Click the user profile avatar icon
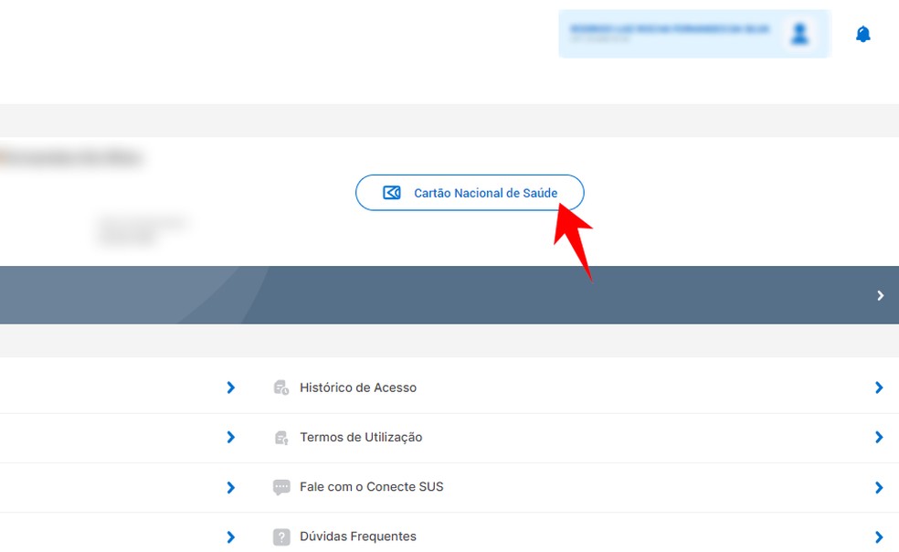 pyautogui.click(x=799, y=34)
